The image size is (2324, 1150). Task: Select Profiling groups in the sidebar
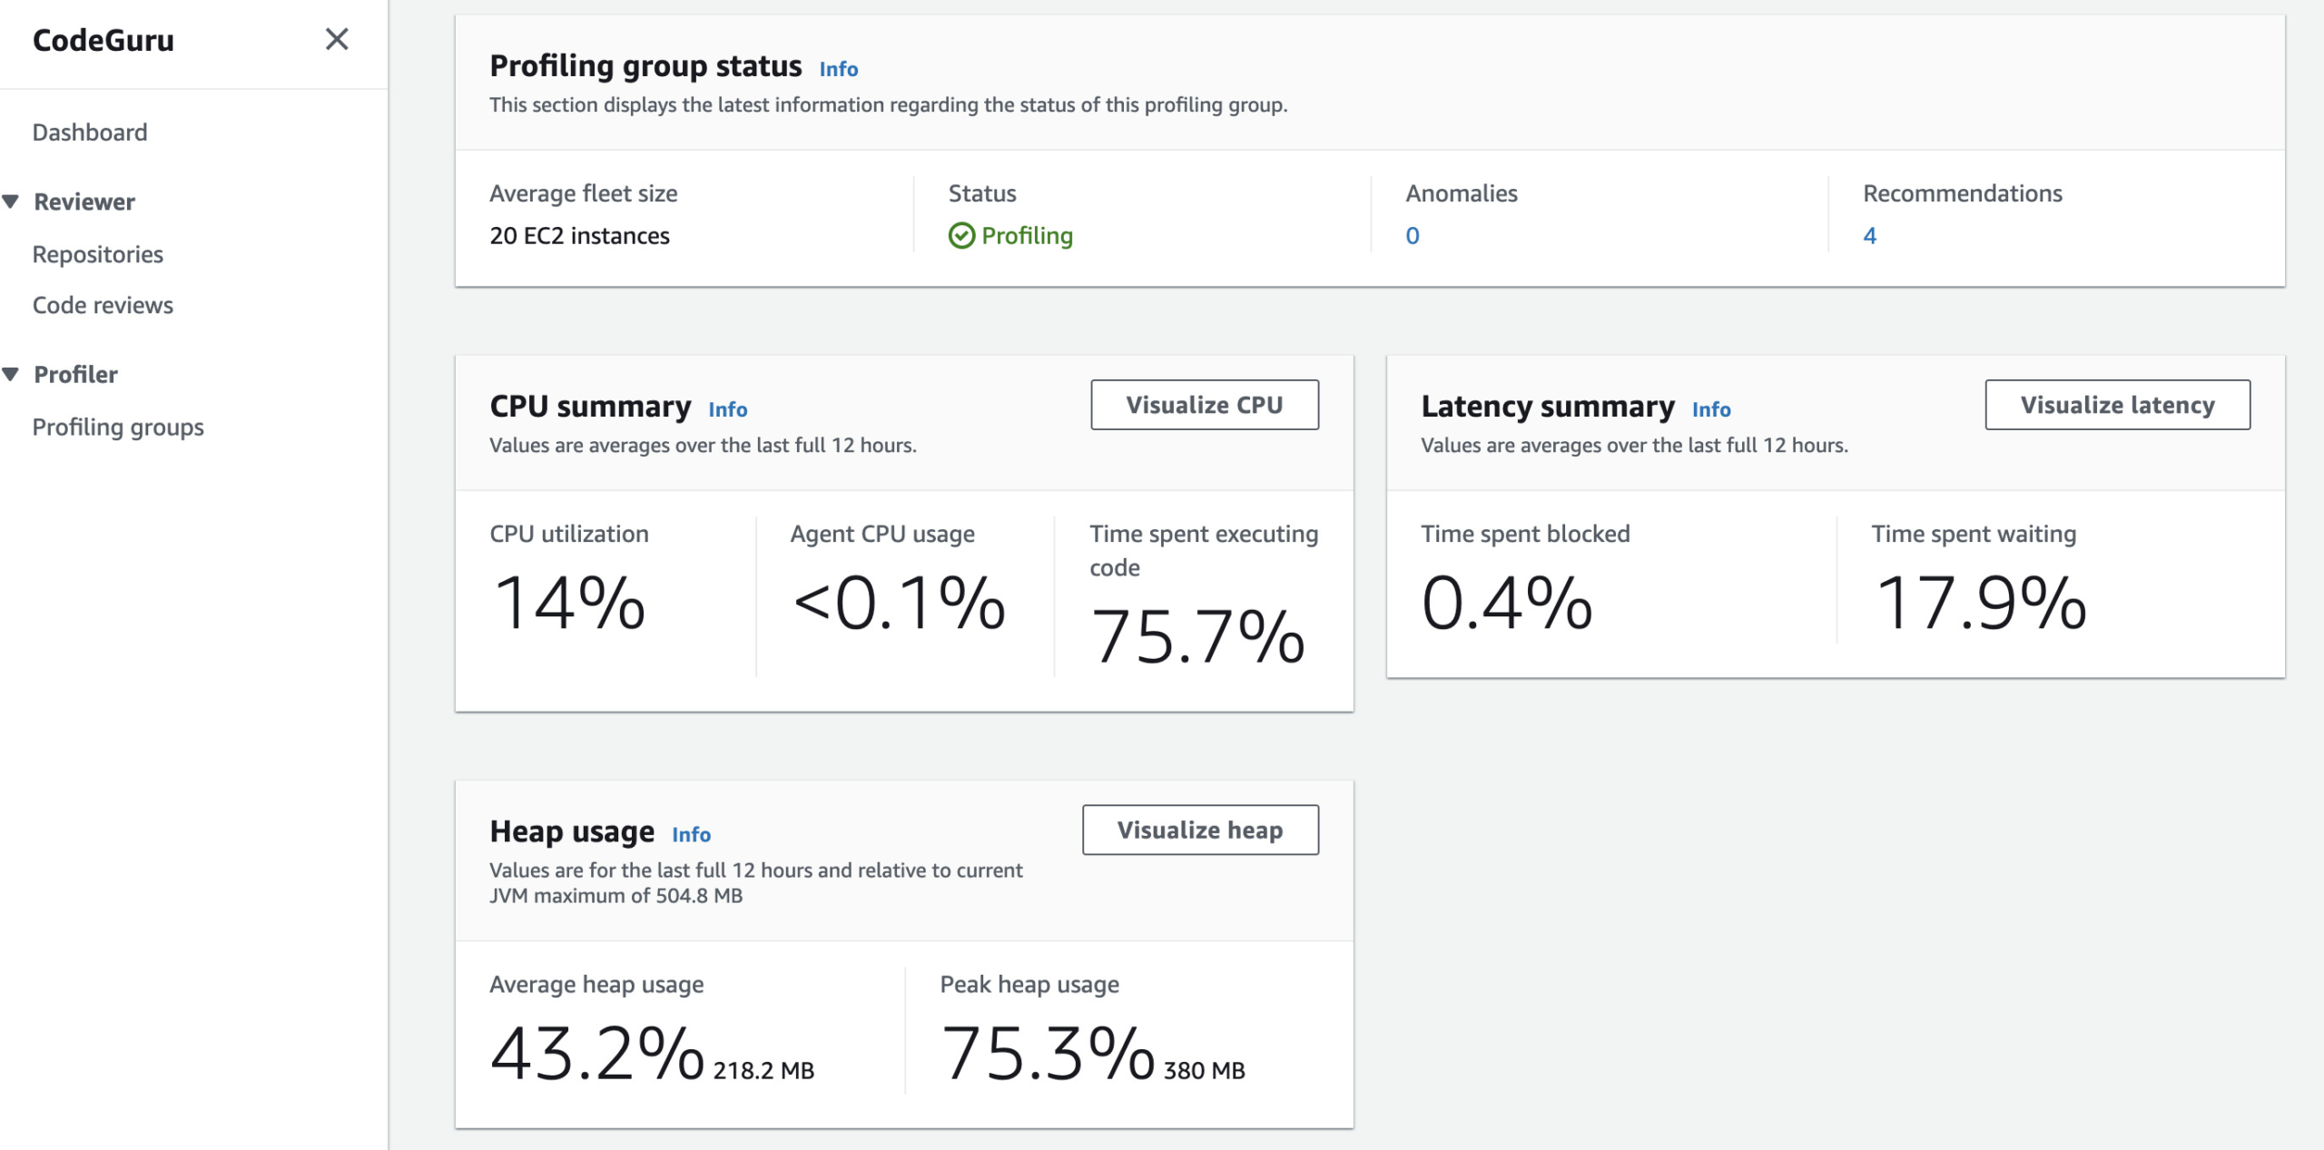[x=118, y=427]
